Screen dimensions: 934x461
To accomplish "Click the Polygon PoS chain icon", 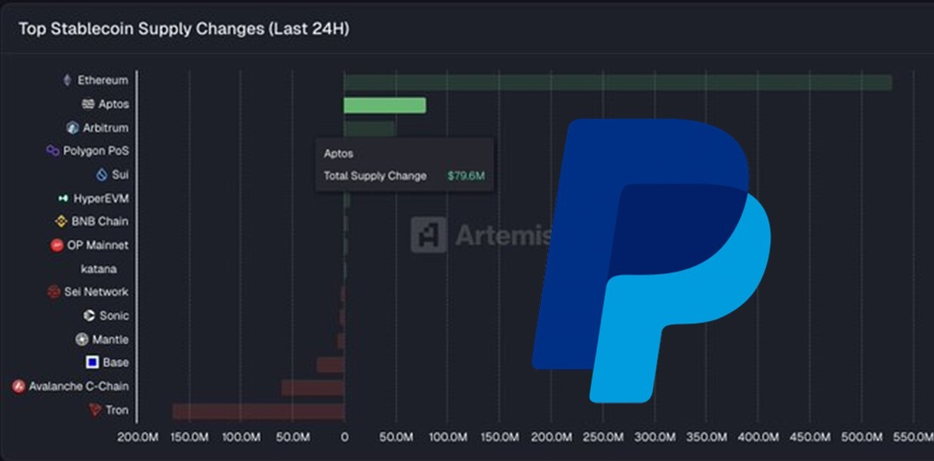I will click(x=53, y=151).
